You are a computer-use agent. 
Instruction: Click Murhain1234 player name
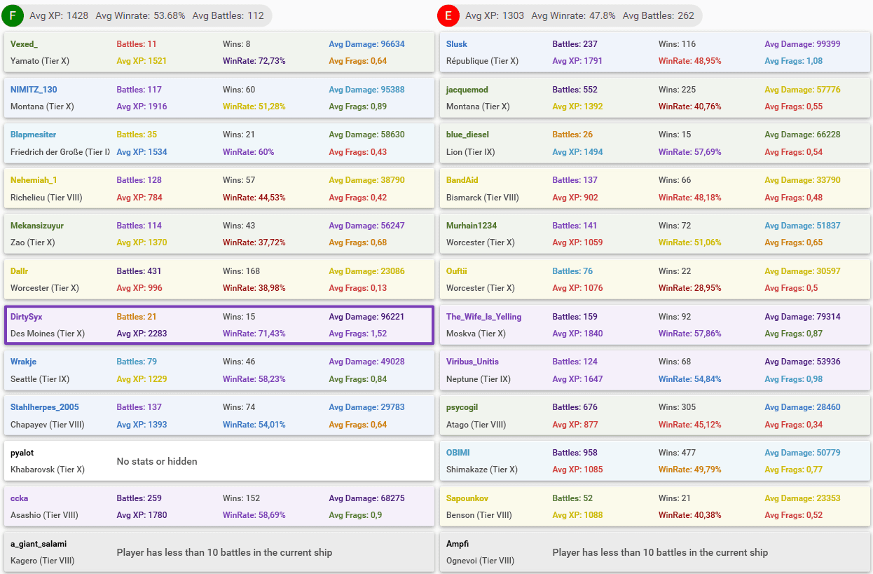coord(472,226)
